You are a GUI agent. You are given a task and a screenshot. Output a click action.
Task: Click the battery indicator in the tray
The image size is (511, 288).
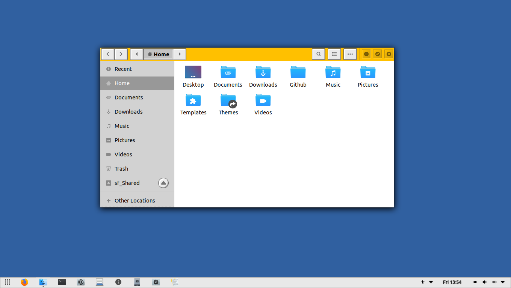[x=494, y=282]
